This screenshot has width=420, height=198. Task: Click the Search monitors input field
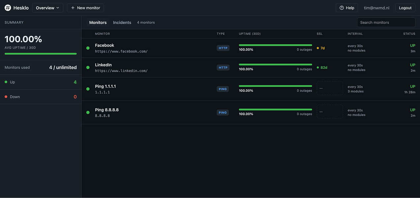pos(386,22)
